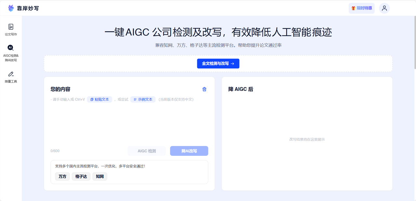This screenshot has width=416, height=201.
Task: Open the 靠岸妙写 logo home link
Action: tap(23, 8)
